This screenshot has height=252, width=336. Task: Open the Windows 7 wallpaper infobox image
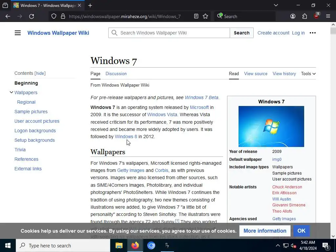tap(271, 126)
